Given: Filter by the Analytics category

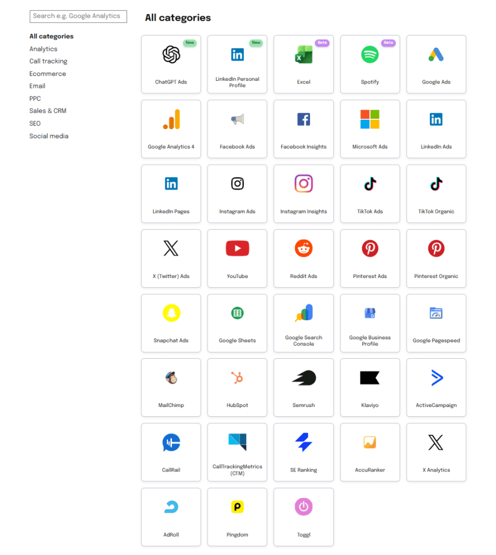Looking at the screenshot, I should click(43, 49).
